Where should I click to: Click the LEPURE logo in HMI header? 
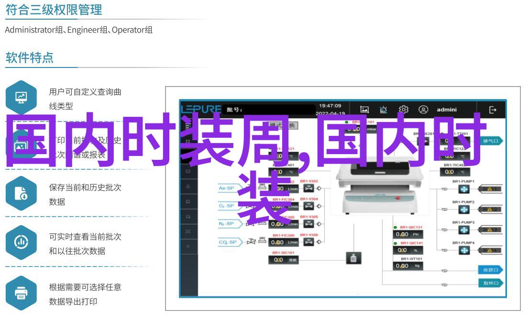(x=201, y=109)
